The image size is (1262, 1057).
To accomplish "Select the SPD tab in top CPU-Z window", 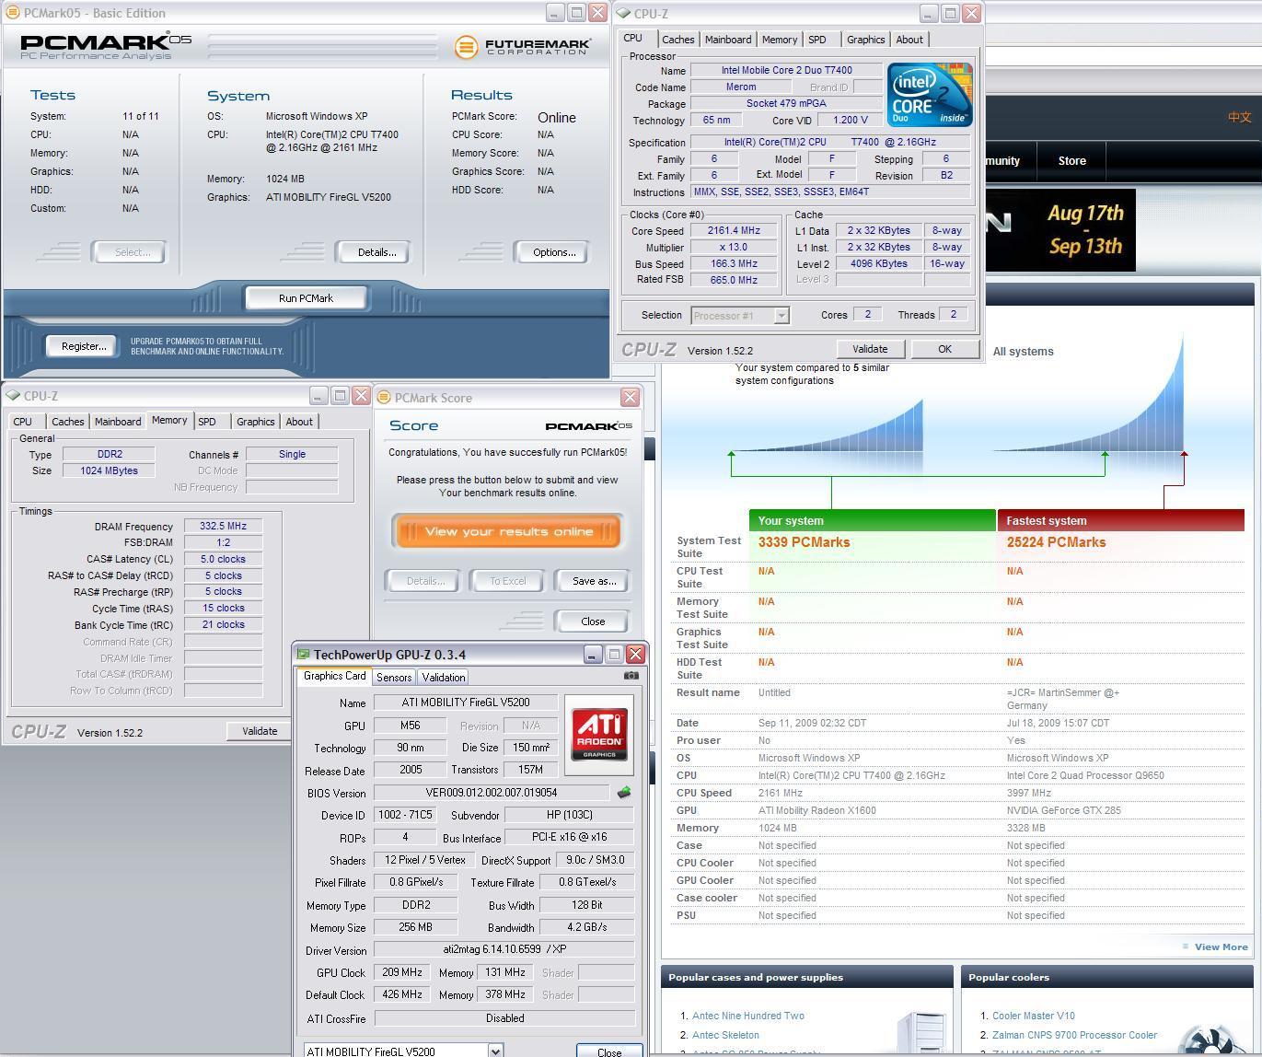I will click(x=817, y=40).
